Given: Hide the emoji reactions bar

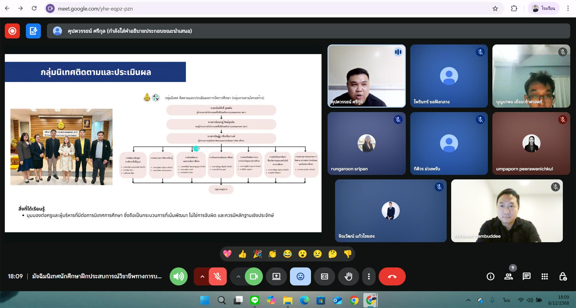Looking at the screenshot, I should point(300,276).
